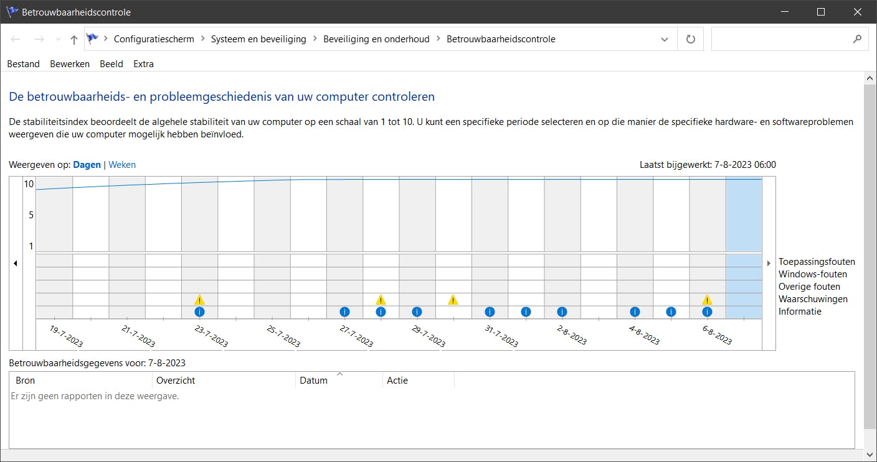Click the warning icon for 23-7-2023
The image size is (877, 462).
point(199,300)
